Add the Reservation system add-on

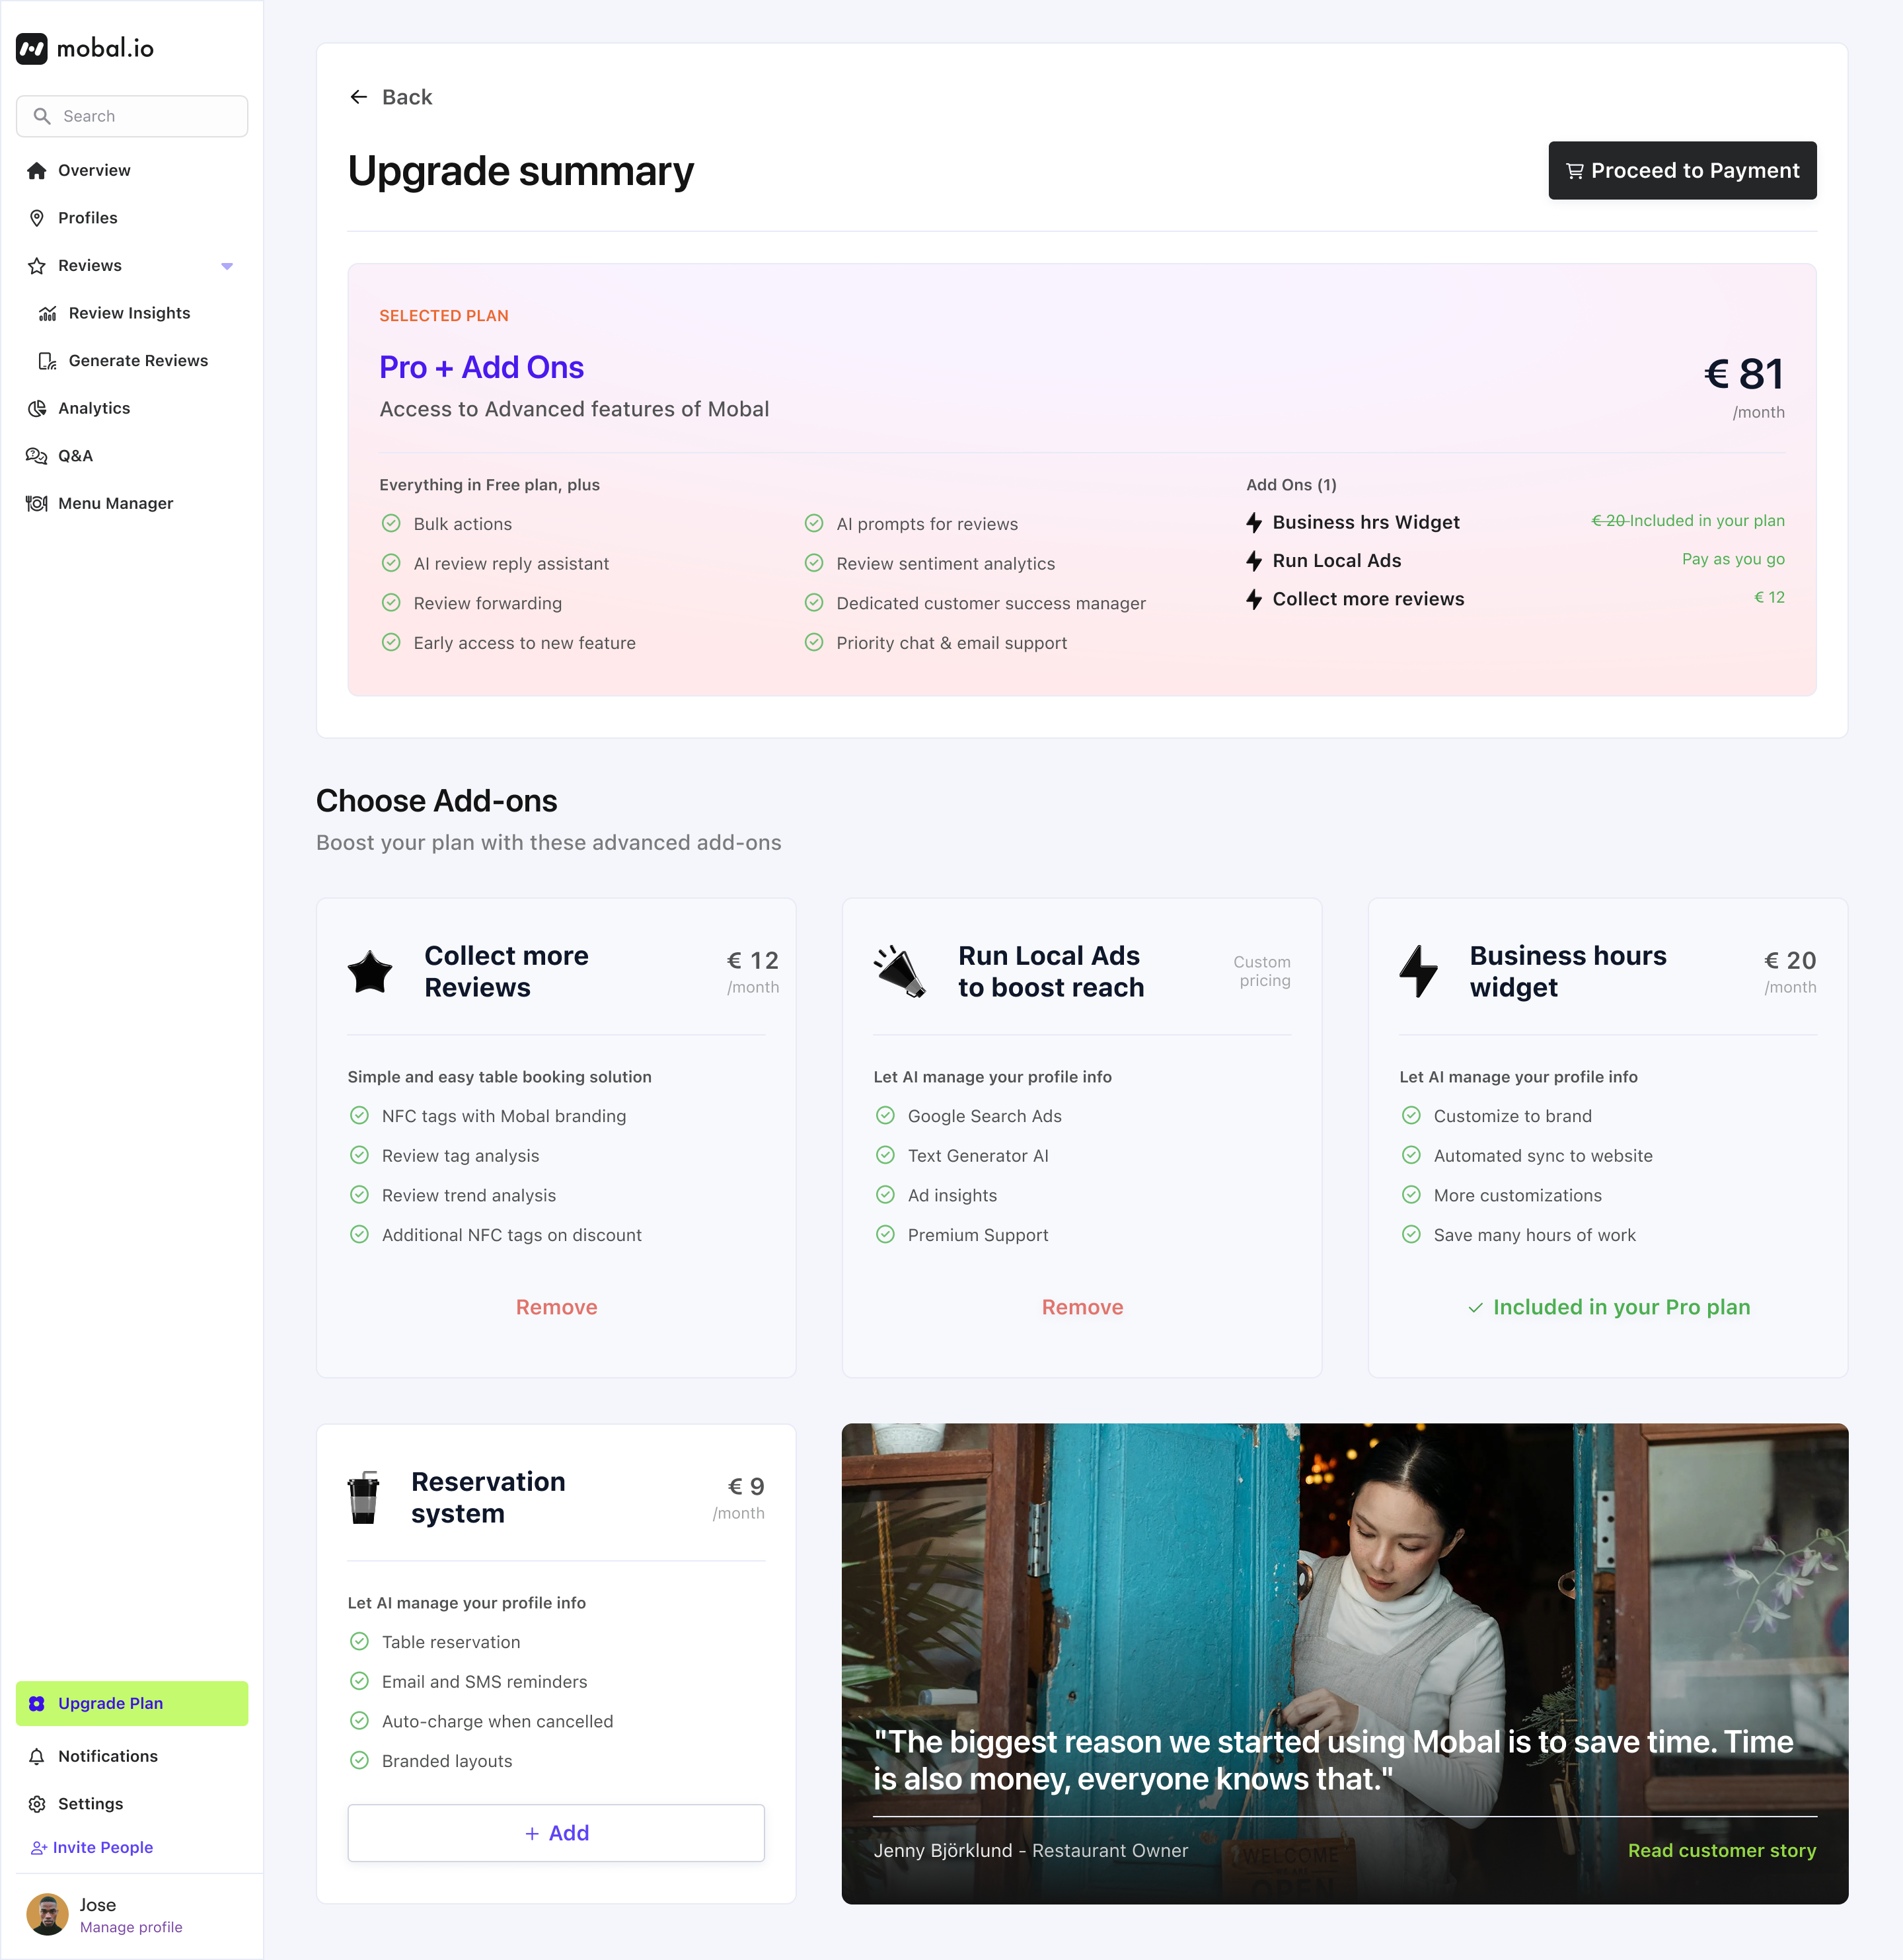[x=556, y=1833]
